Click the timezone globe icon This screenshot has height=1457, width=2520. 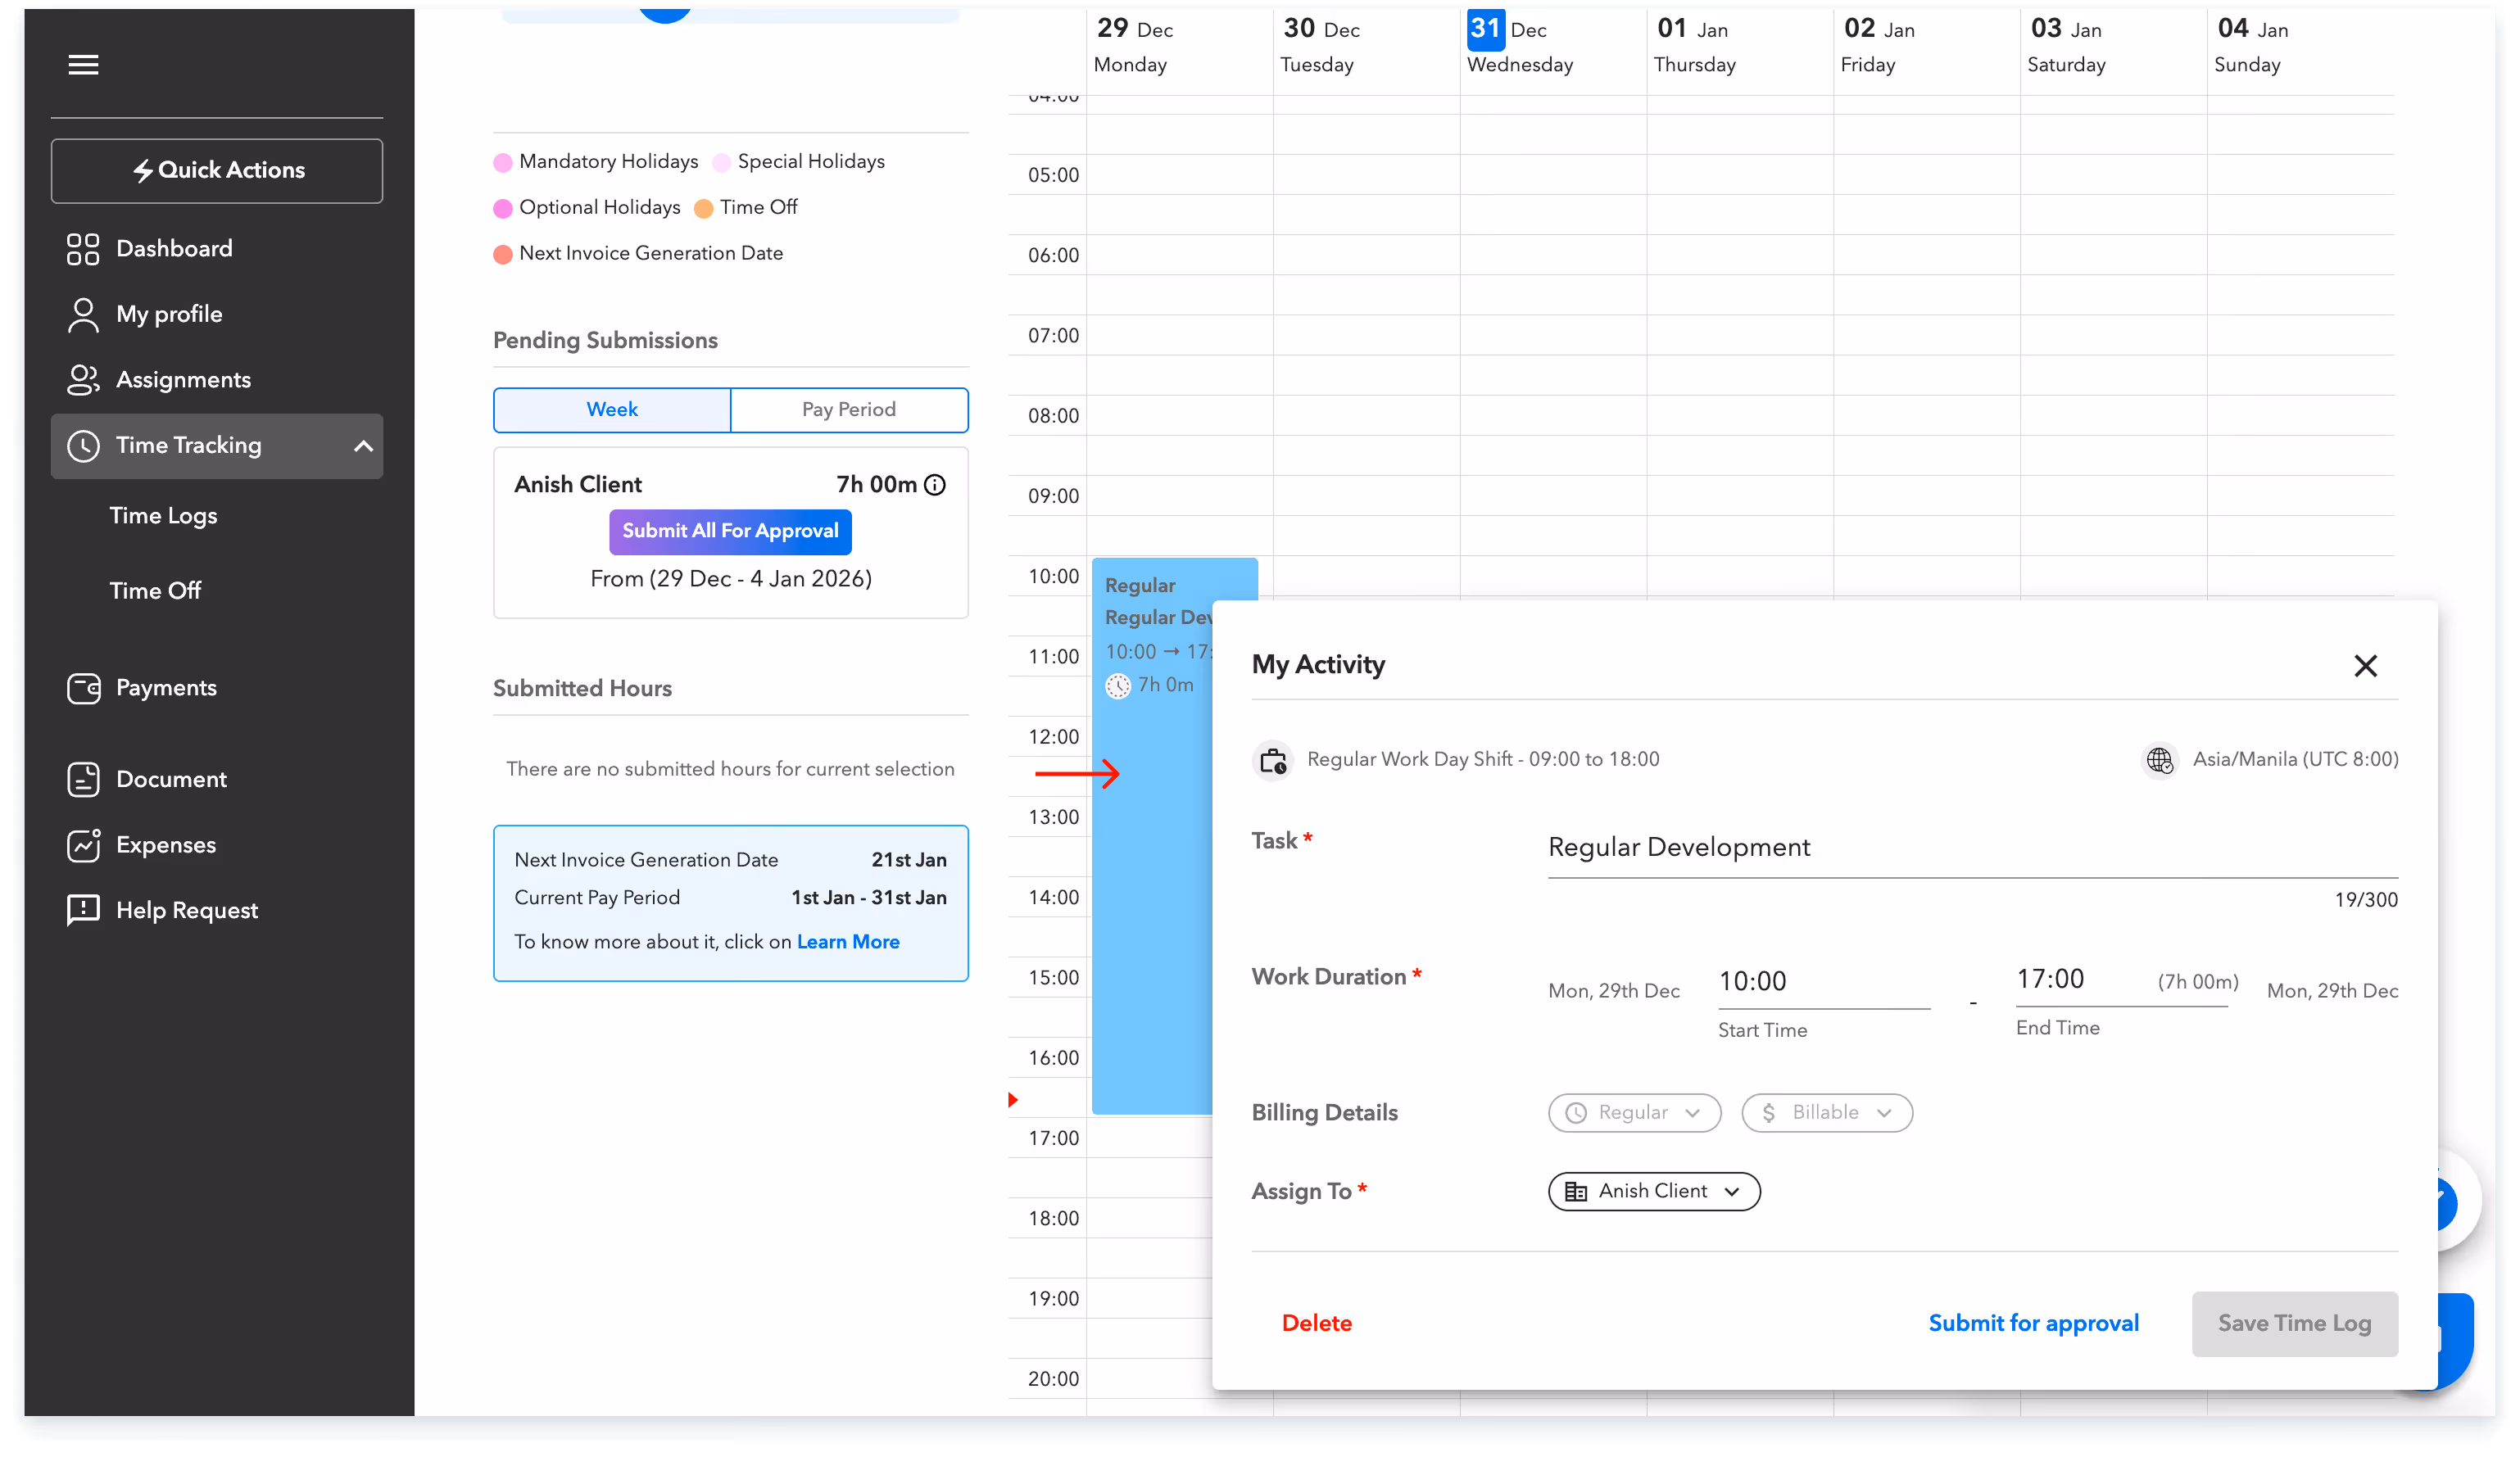click(x=2159, y=760)
